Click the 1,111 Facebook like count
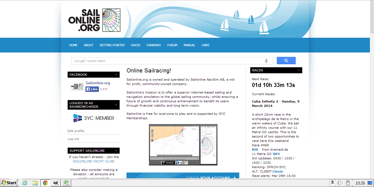This screenshot has height=187, width=374. (104, 89)
